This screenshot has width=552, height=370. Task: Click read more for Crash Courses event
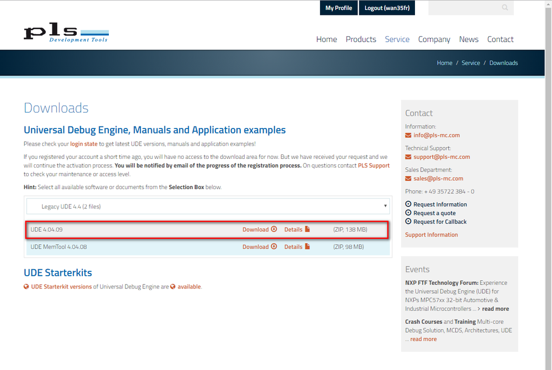pos(423,339)
